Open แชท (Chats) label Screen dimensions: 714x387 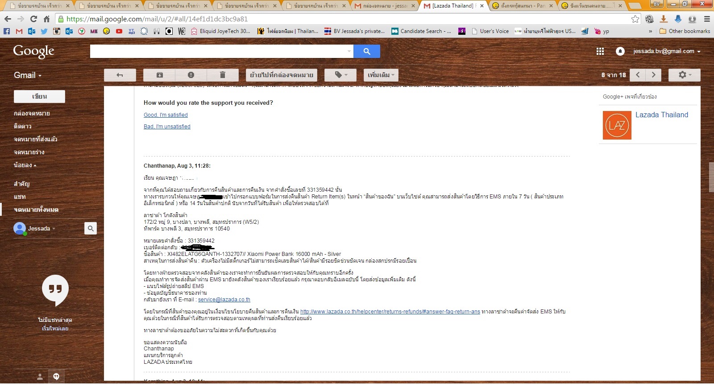click(x=20, y=197)
